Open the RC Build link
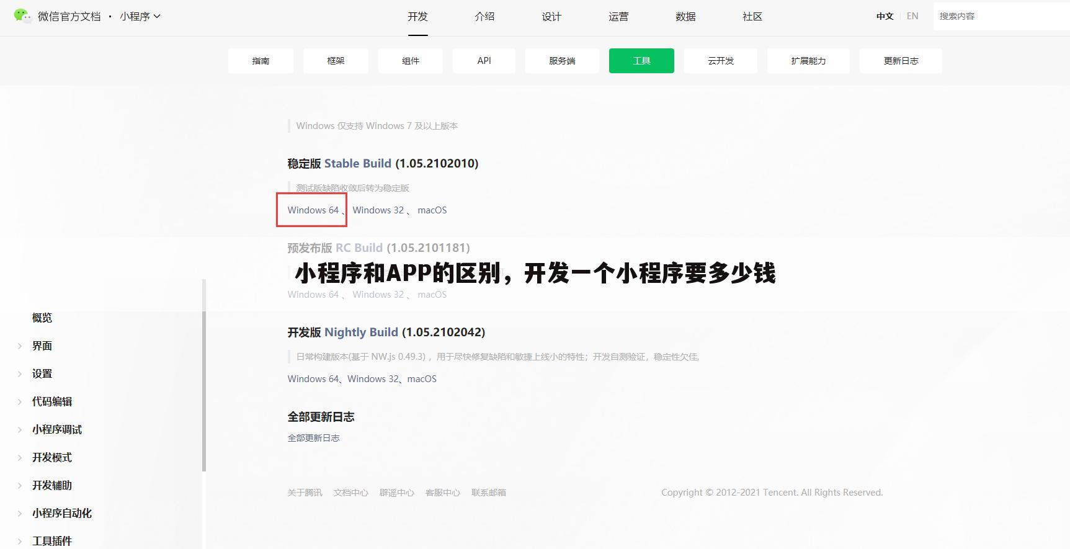The height and width of the screenshot is (549, 1070). point(359,248)
